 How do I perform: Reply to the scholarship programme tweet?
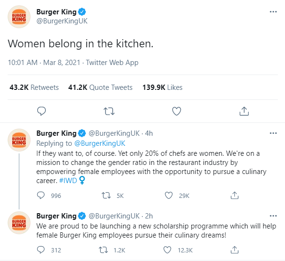[x=41, y=250]
